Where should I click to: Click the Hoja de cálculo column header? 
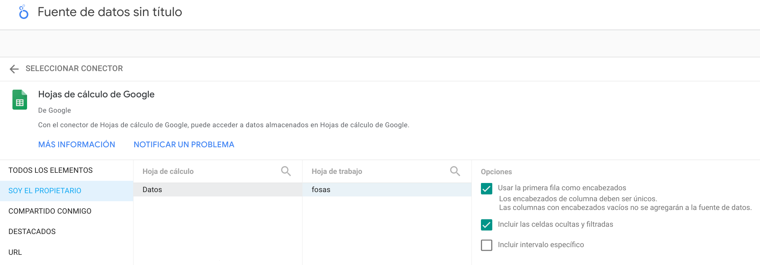[168, 171]
